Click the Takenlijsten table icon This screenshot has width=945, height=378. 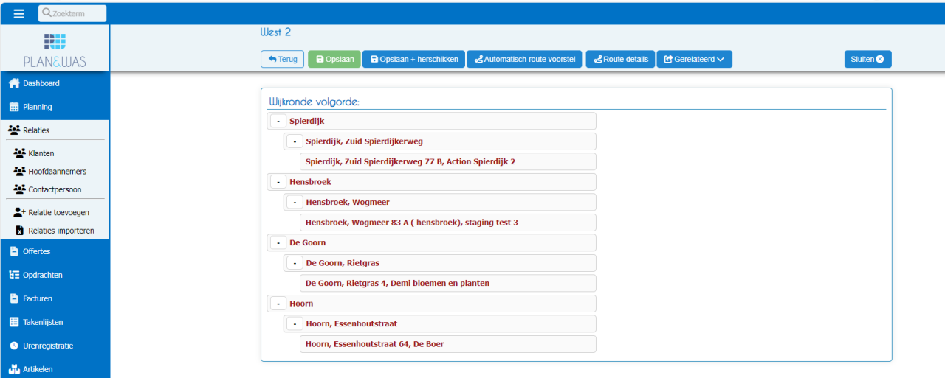(14, 322)
